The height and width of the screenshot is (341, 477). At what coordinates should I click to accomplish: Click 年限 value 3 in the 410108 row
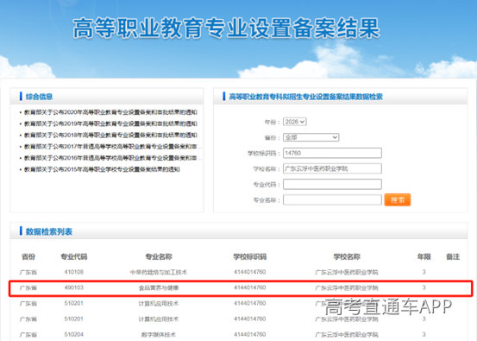coord(424,272)
